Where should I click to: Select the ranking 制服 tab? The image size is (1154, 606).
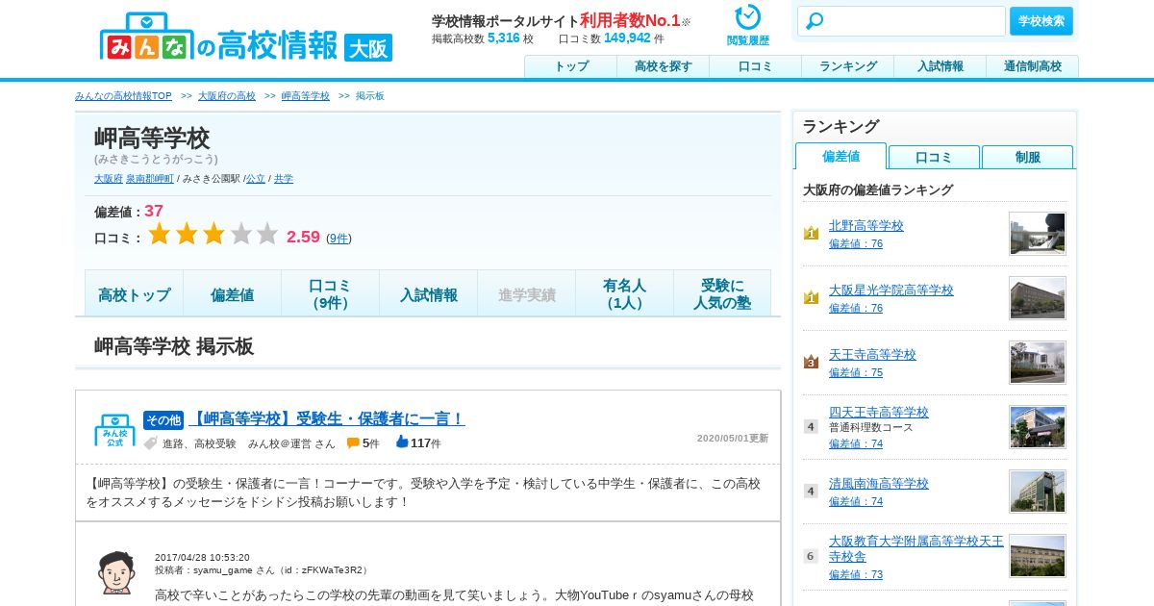click(1027, 157)
